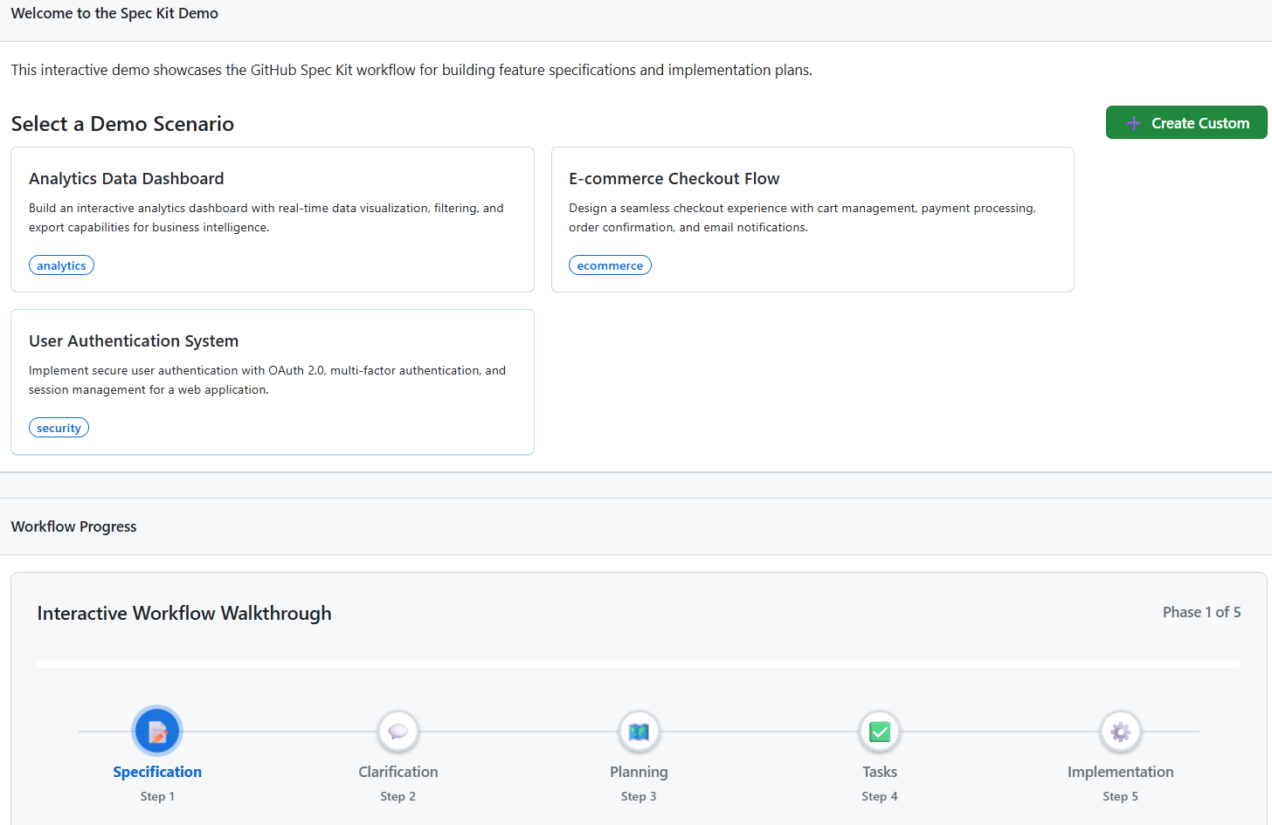1272x825 pixels.
Task: Click the Clarification speech bubble icon
Action: [397, 731]
